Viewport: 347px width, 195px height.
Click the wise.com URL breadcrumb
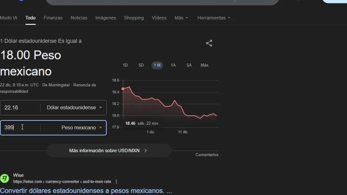pyautogui.click(x=62, y=181)
